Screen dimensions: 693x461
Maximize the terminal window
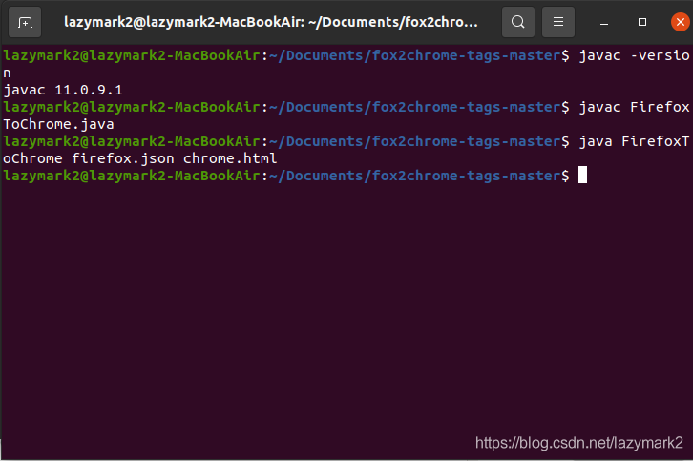641,21
